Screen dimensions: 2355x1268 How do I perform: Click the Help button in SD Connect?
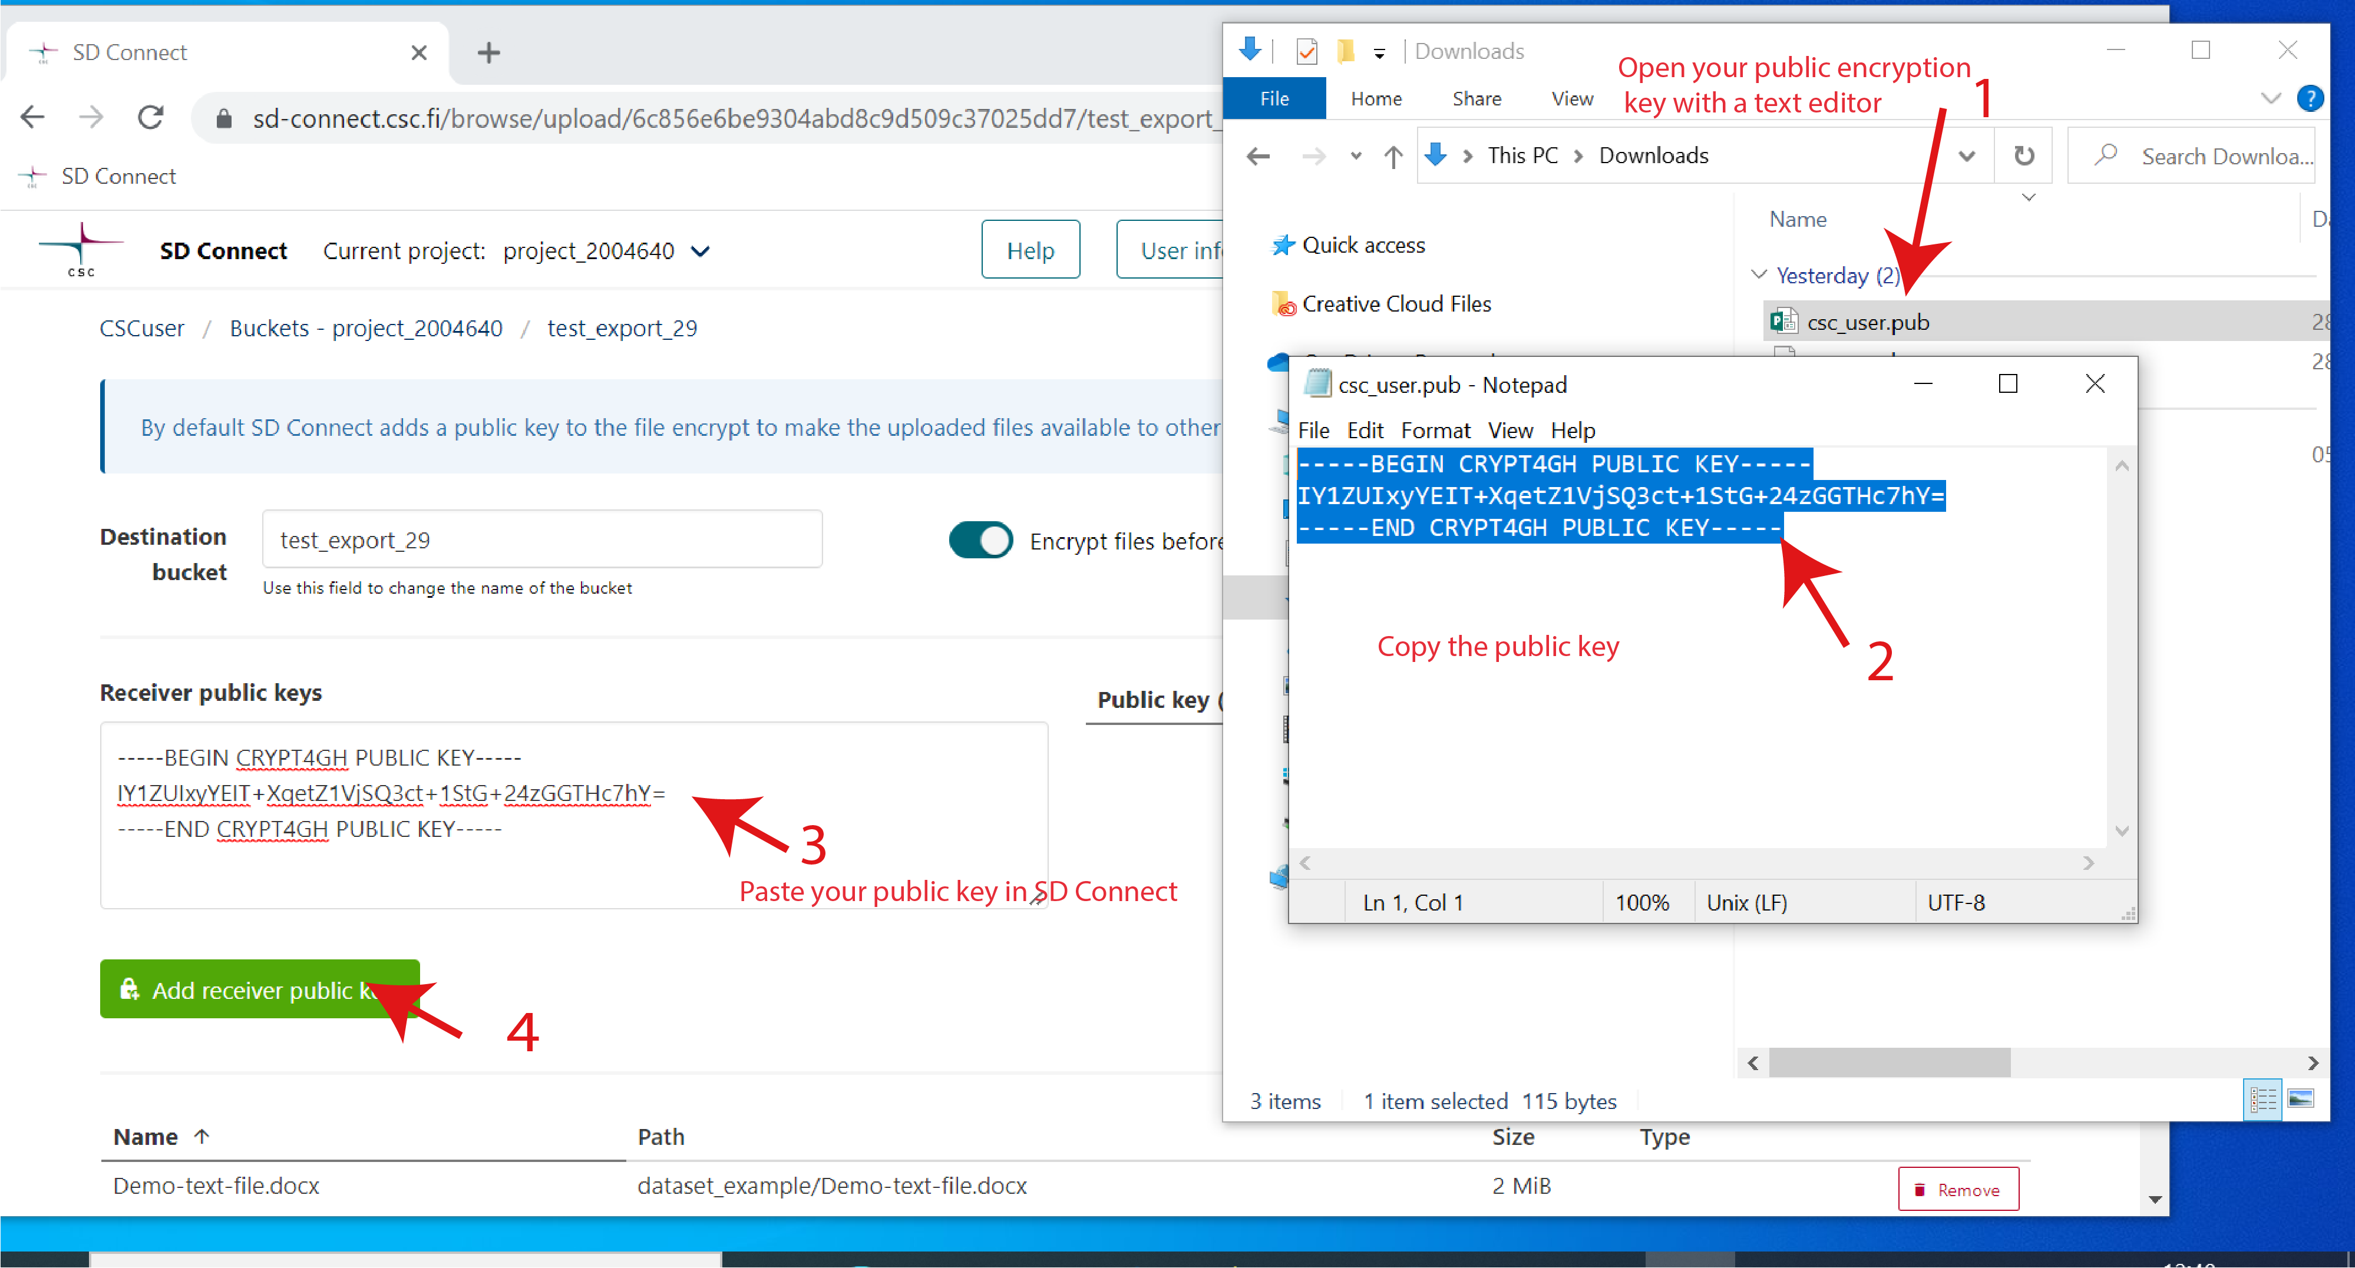click(x=1030, y=250)
